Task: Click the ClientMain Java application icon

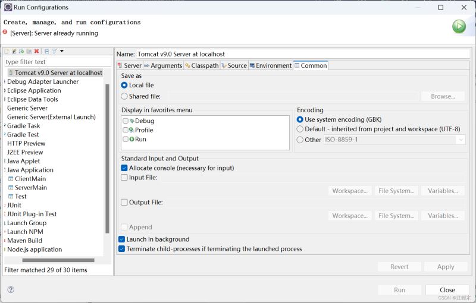Action: [11, 179]
